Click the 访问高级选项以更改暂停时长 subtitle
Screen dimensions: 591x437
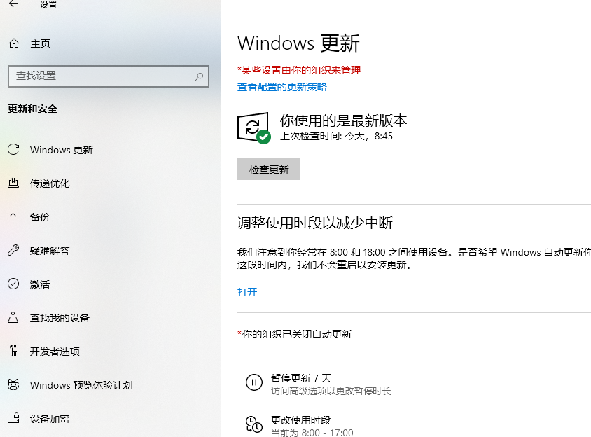331,391
